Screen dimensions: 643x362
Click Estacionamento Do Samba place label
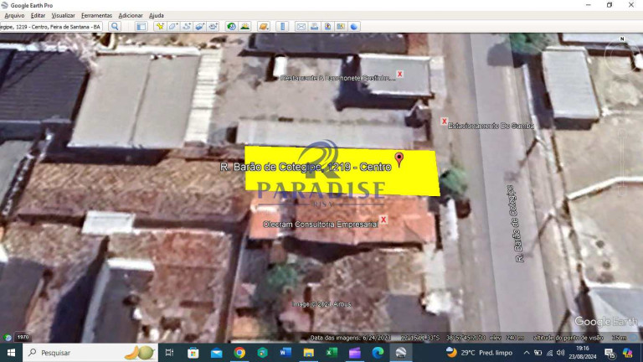tap(491, 126)
